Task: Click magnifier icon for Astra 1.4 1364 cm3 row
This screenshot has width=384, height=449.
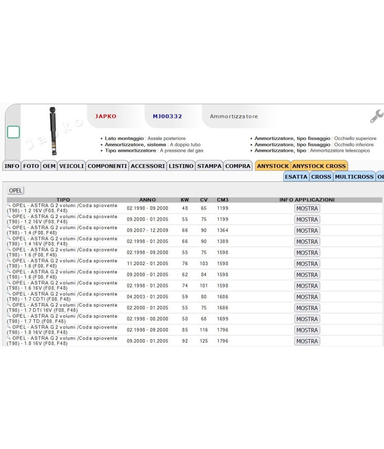Action: click(x=9, y=227)
